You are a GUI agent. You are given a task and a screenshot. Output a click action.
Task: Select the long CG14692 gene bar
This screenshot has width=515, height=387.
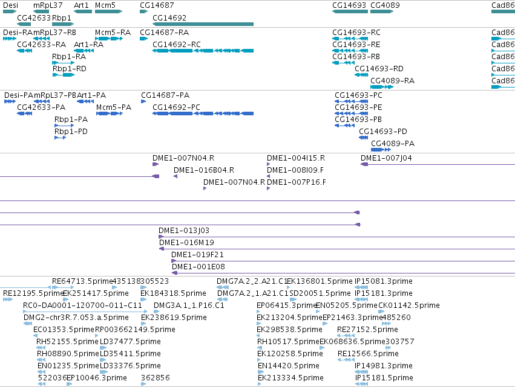point(203,24)
